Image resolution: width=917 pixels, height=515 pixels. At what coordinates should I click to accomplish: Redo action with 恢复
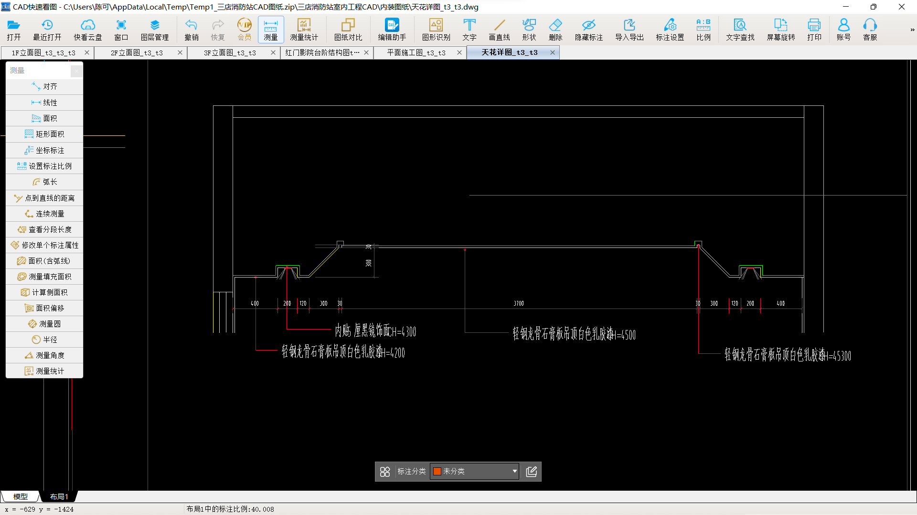click(x=218, y=30)
